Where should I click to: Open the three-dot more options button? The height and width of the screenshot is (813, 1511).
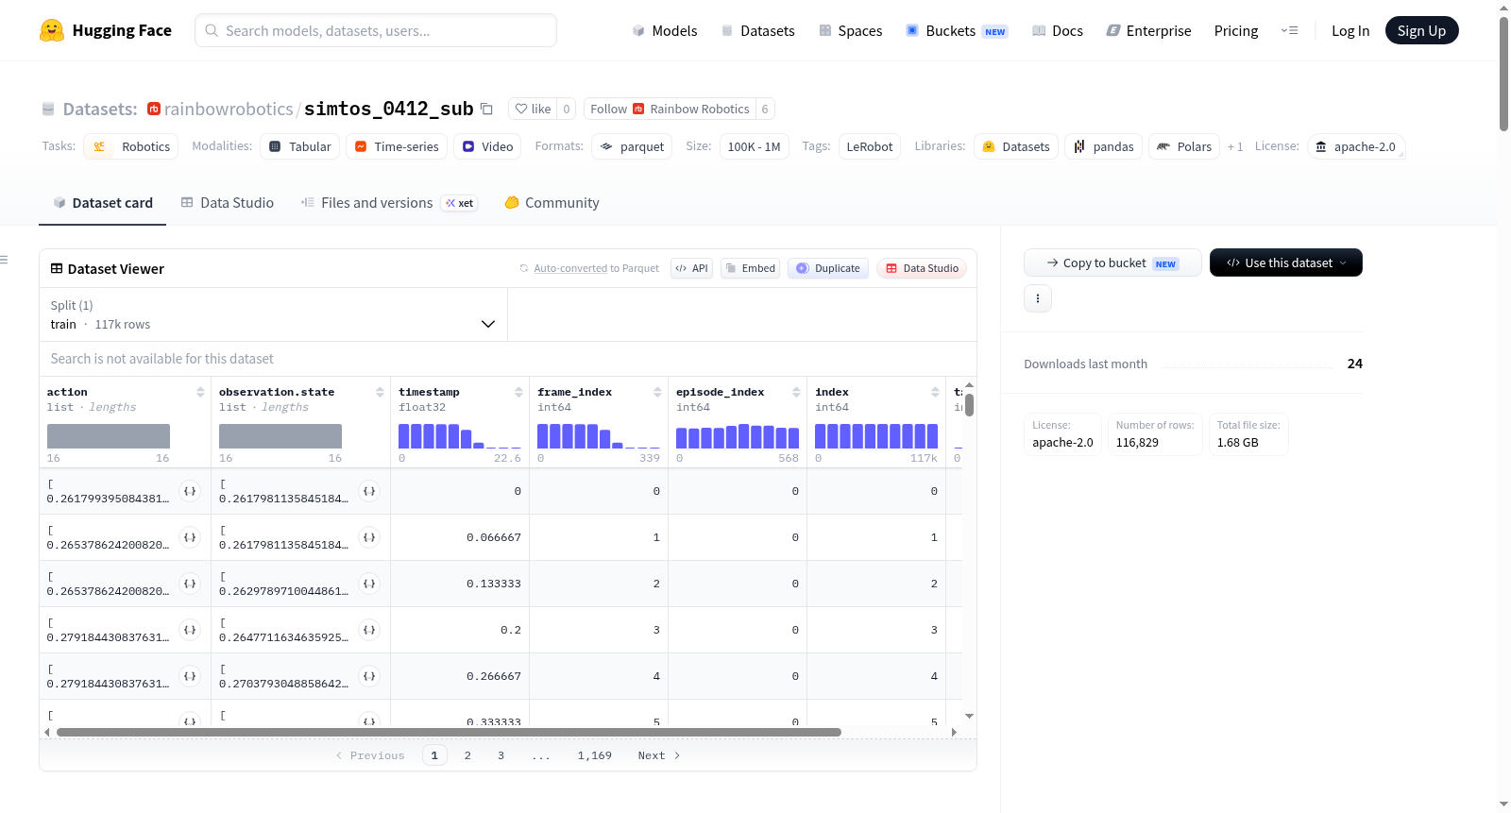point(1038,298)
